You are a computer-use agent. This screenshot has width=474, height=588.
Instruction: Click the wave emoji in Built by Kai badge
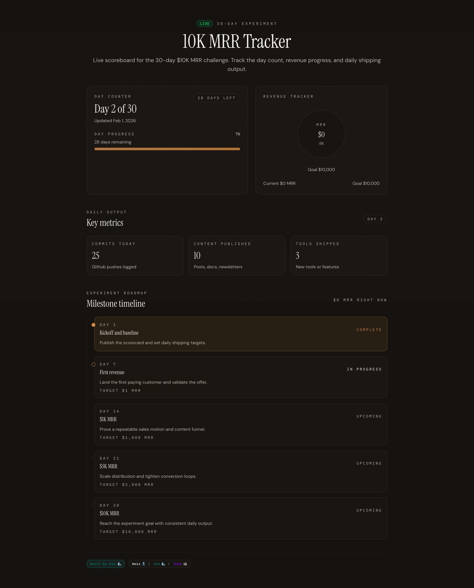pos(119,564)
